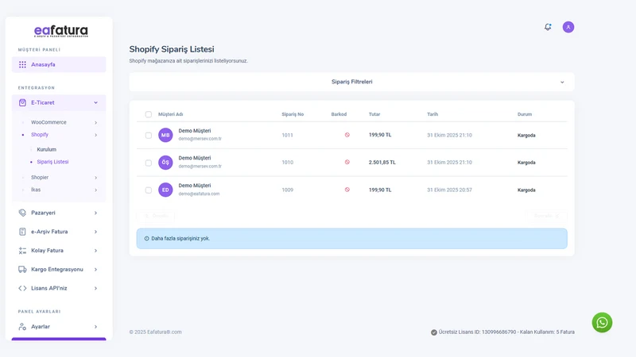The image size is (636, 357).
Task: Click barcode status icon for order 1010
Action: [347, 162]
